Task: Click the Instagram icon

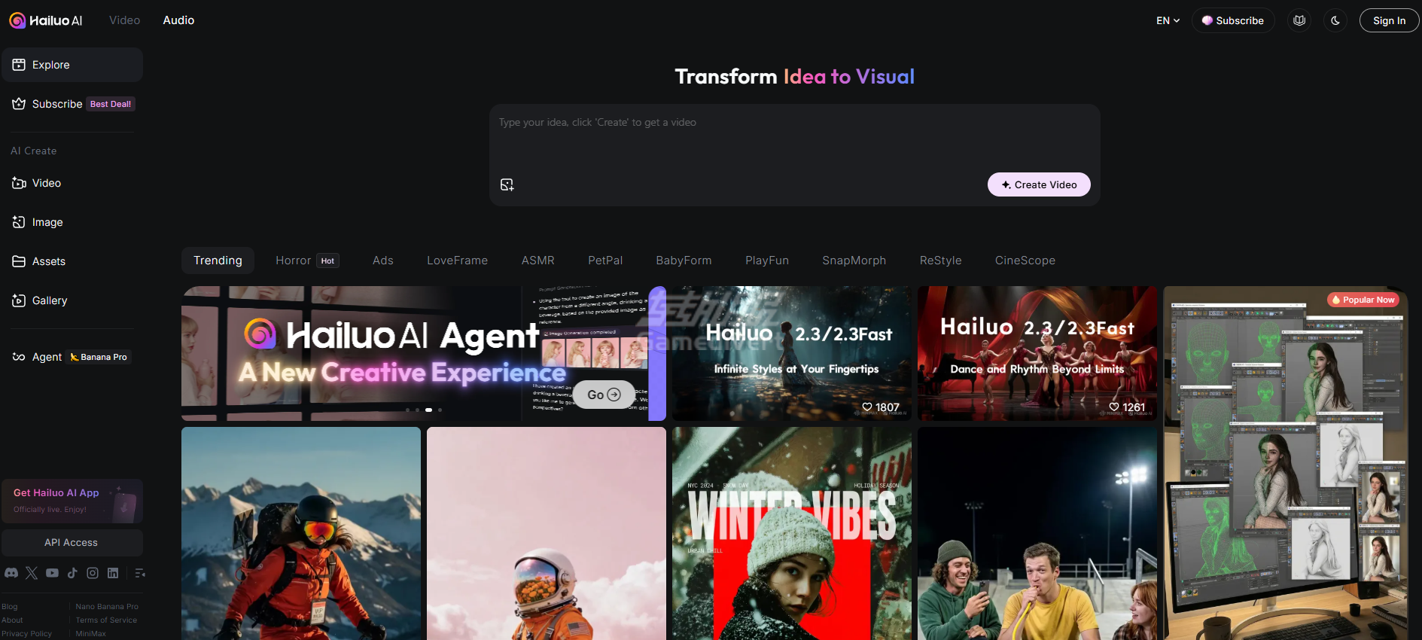Action: (x=93, y=573)
